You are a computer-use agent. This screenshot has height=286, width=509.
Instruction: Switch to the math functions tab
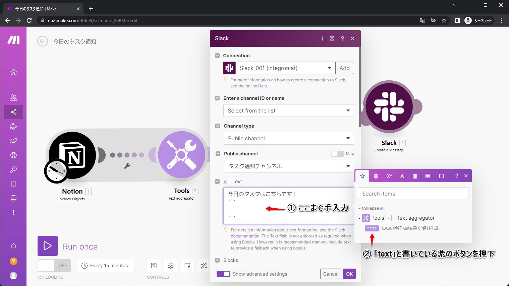[x=389, y=176]
